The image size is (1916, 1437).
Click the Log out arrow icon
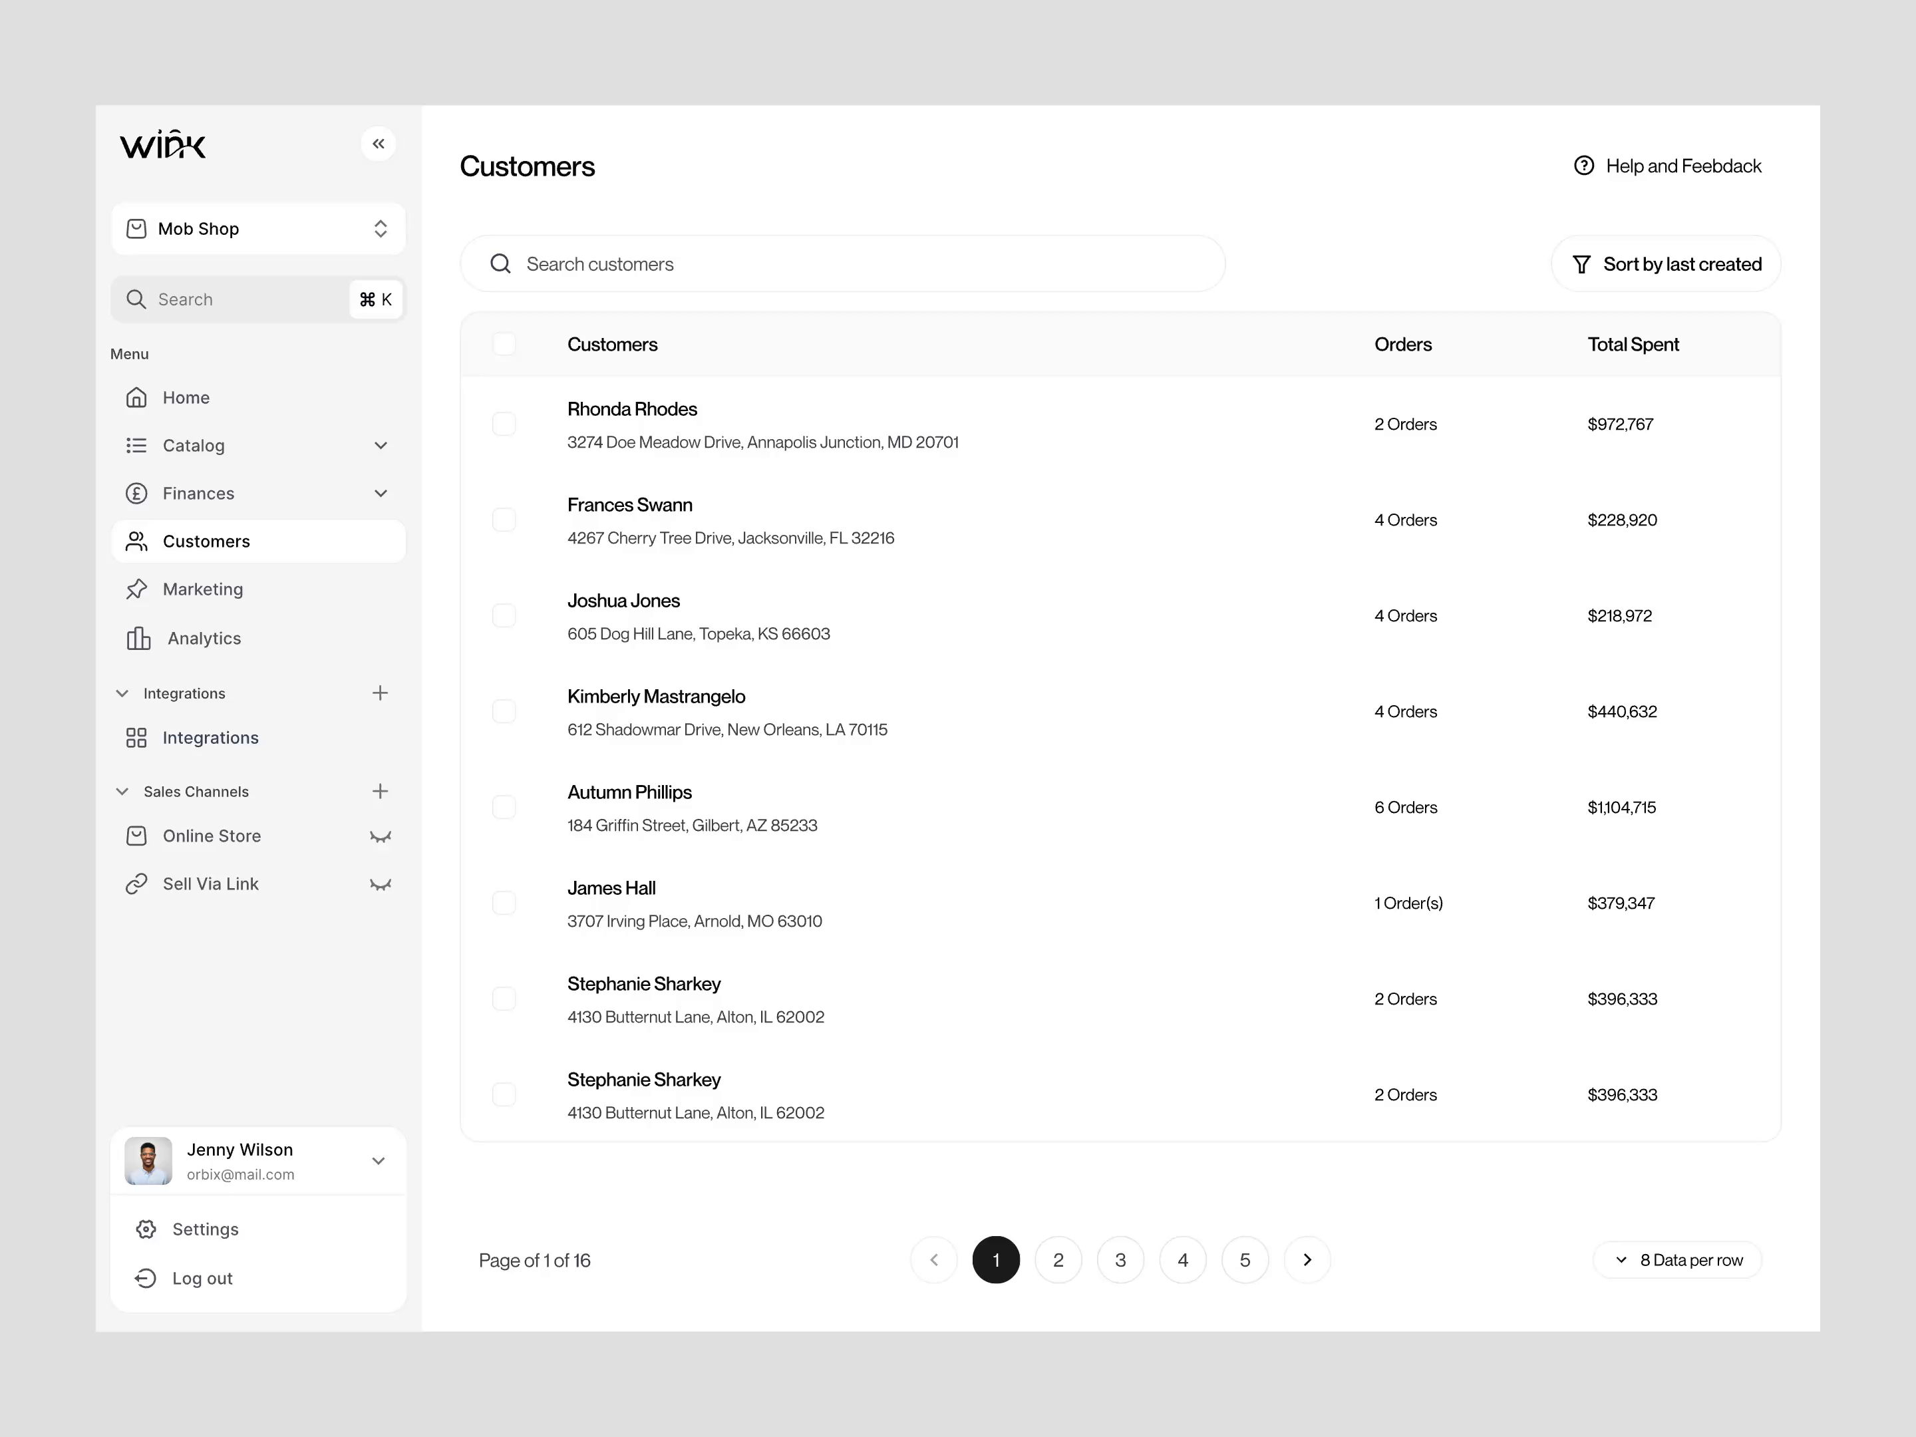point(146,1279)
